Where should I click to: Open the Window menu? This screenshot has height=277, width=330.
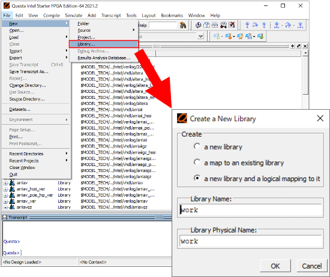click(x=197, y=16)
